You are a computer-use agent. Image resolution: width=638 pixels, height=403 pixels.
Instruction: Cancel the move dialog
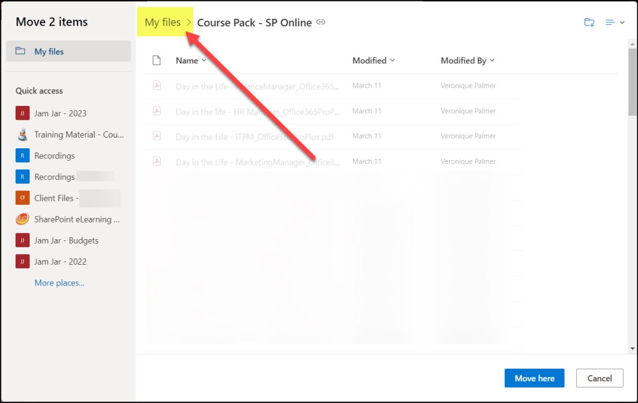(x=599, y=378)
